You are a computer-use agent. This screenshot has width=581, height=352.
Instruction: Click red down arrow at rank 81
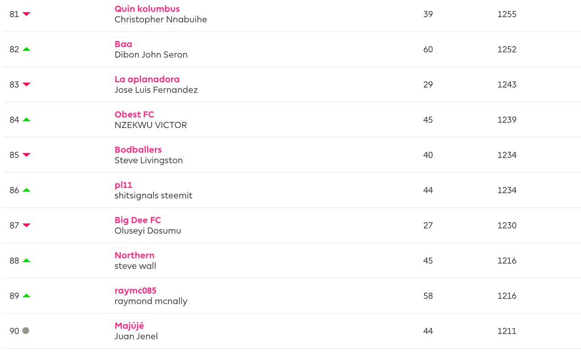26,14
